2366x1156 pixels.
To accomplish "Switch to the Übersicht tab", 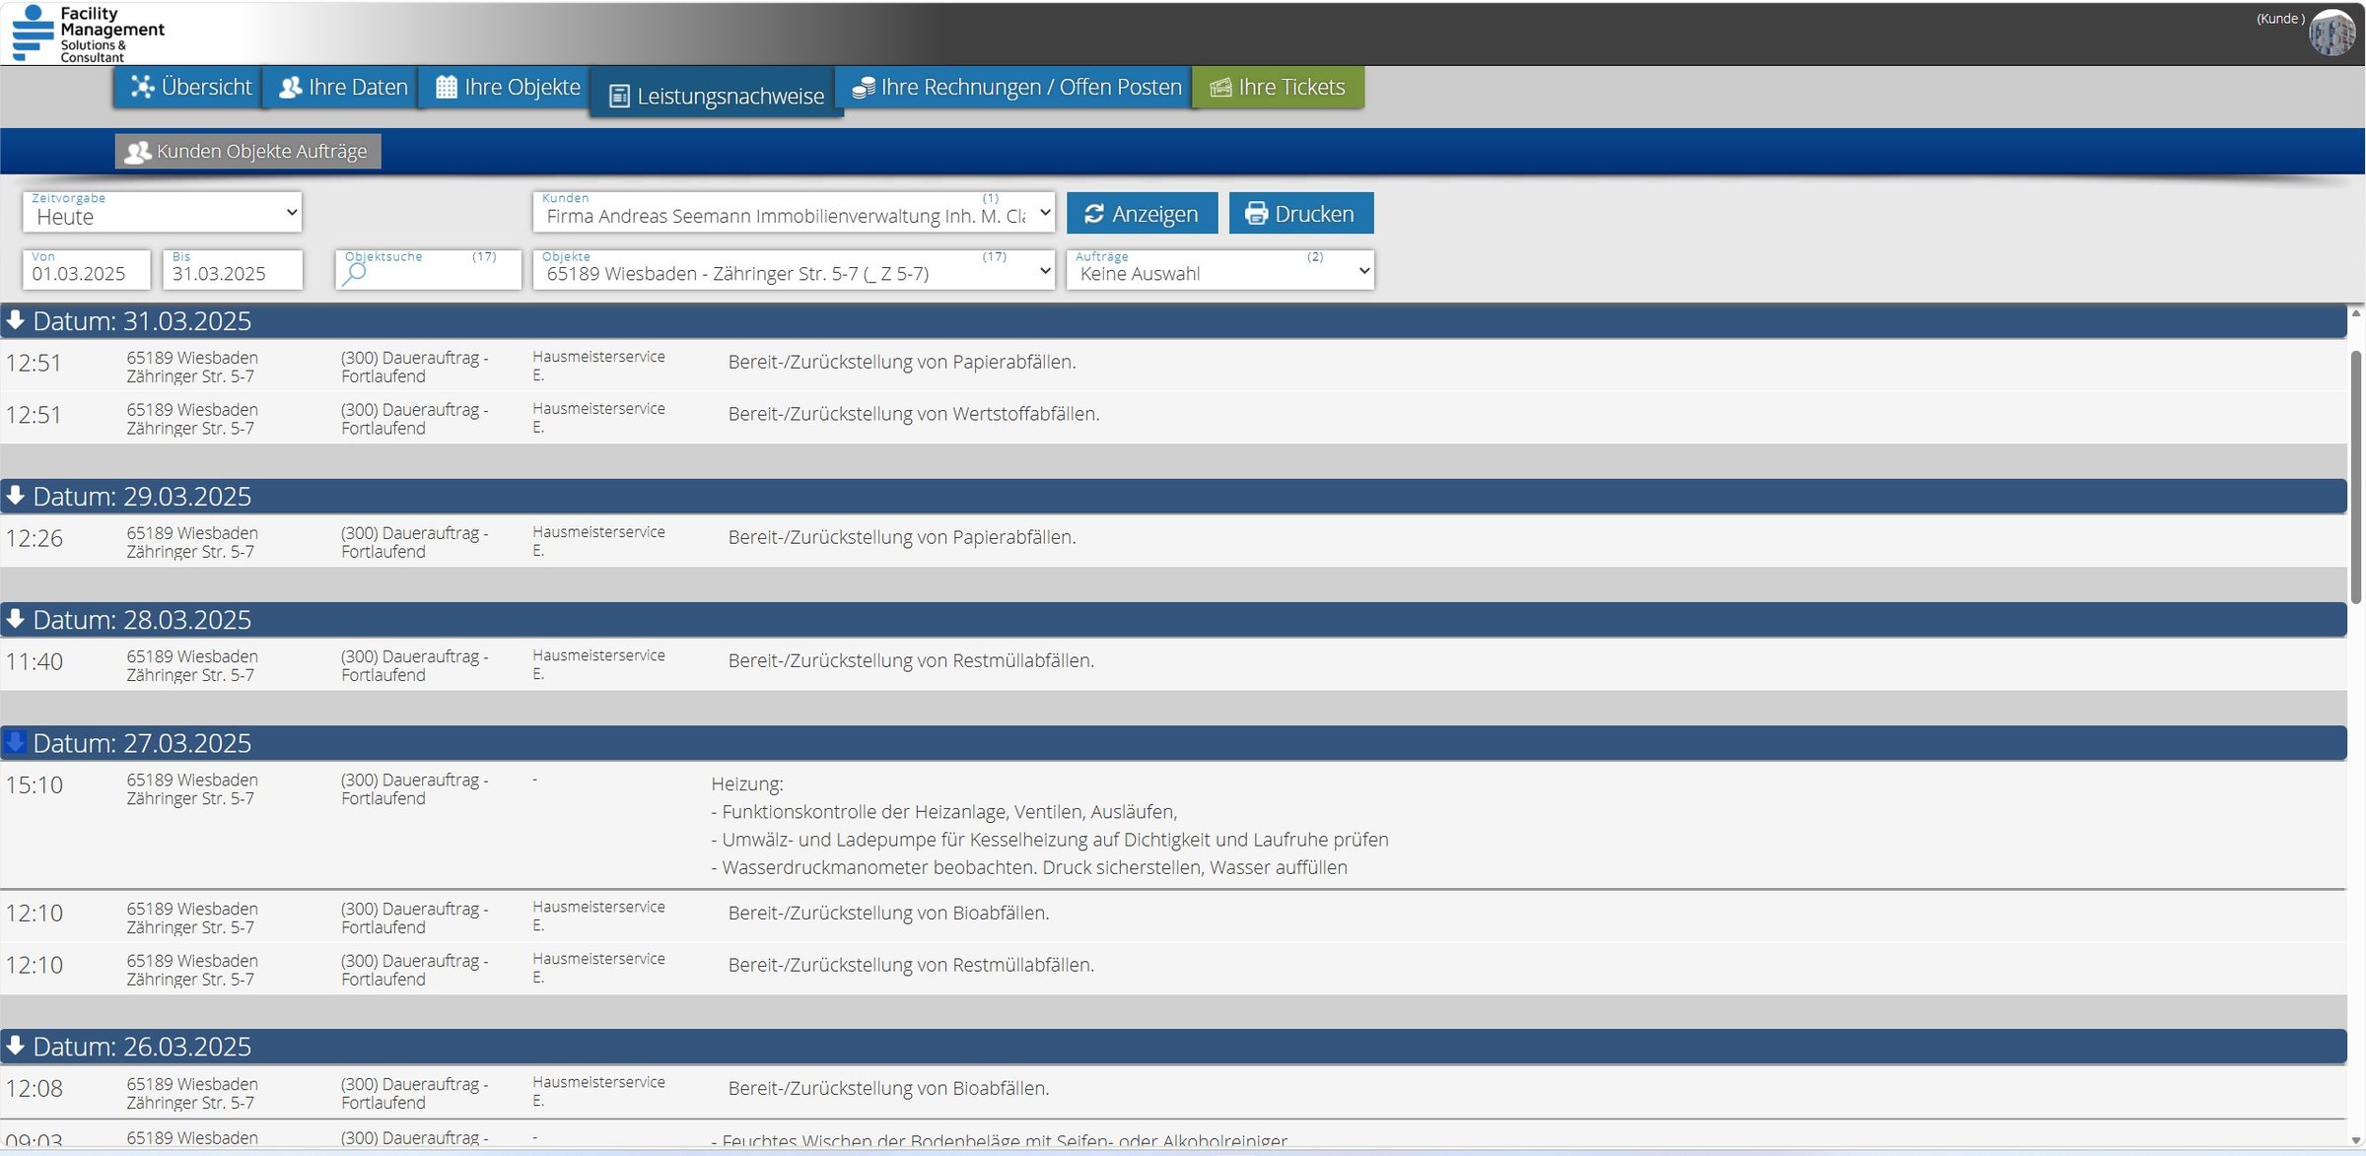I will point(189,87).
